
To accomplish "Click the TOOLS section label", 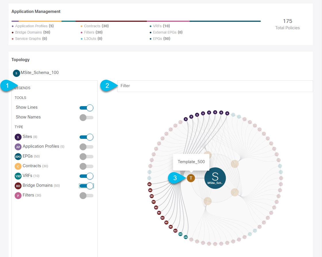I will 20,98.
